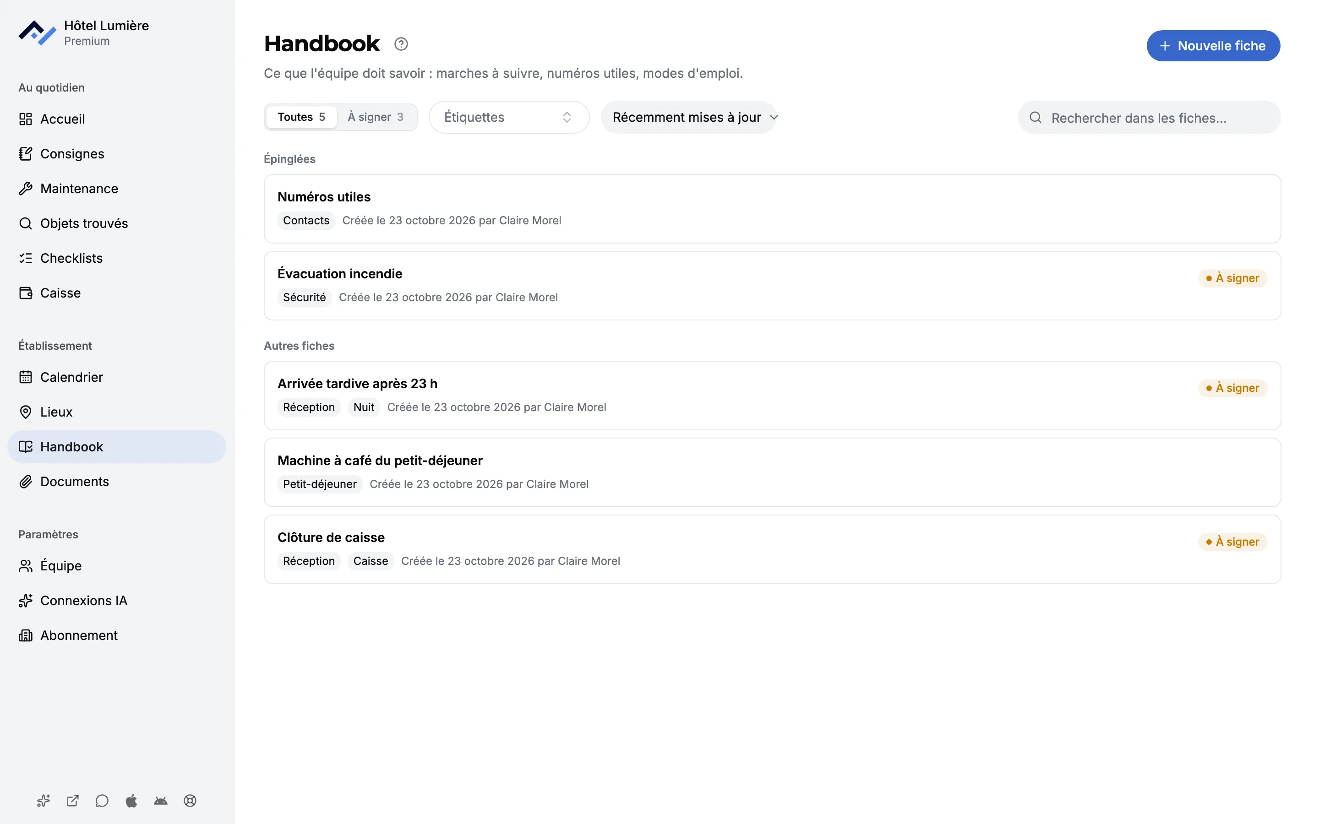Click À signer badge on Évacuation incendie
1319x824 pixels.
click(x=1232, y=278)
